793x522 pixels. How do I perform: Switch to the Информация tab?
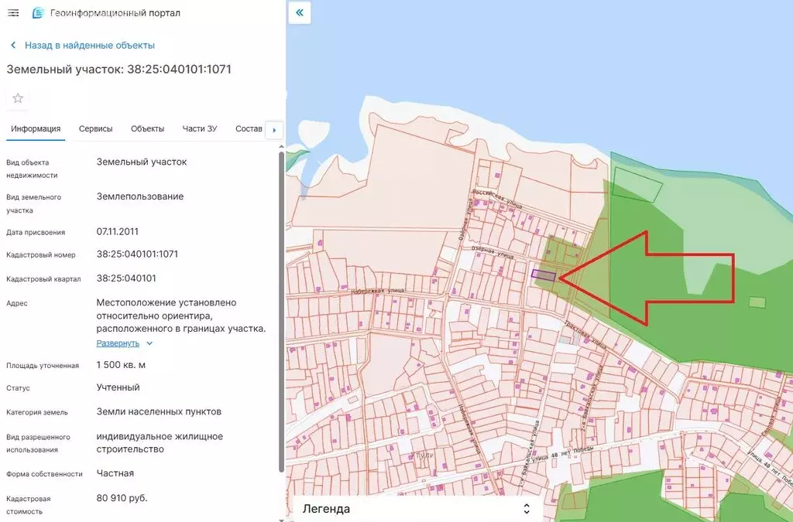[36, 128]
